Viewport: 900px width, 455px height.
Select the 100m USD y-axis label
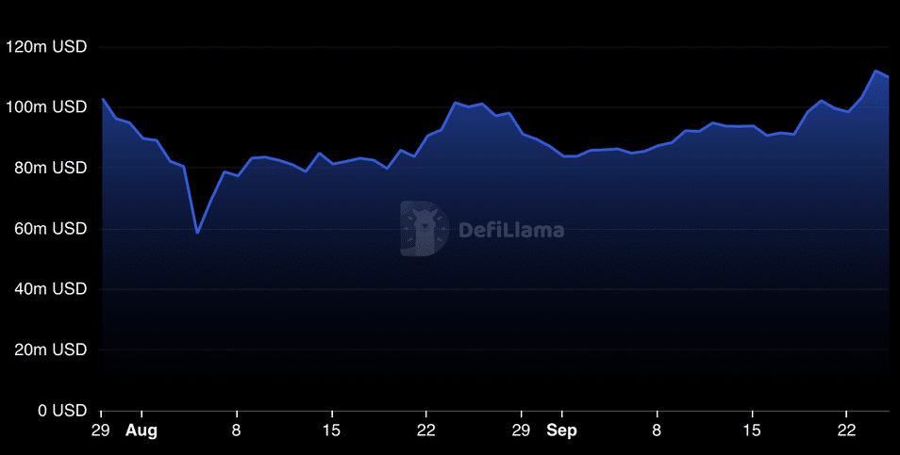[47, 107]
